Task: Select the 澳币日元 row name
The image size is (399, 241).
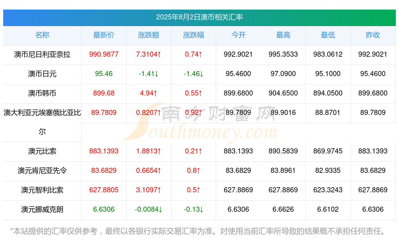Action: (42, 74)
